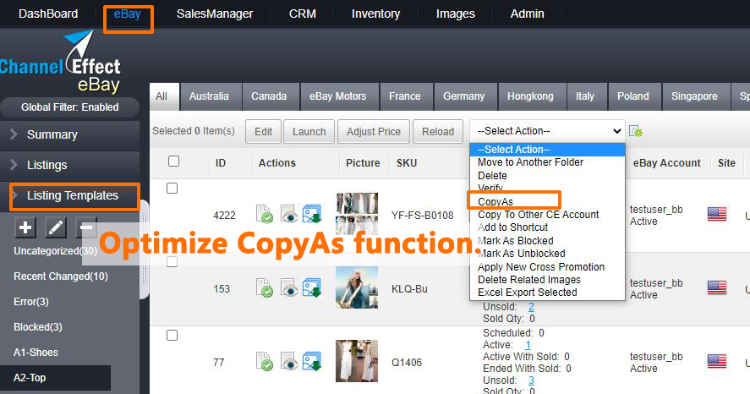Viewport: 750px width, 394px height.
Task: Switch to the Singapore tab
Action: point(696,96)
